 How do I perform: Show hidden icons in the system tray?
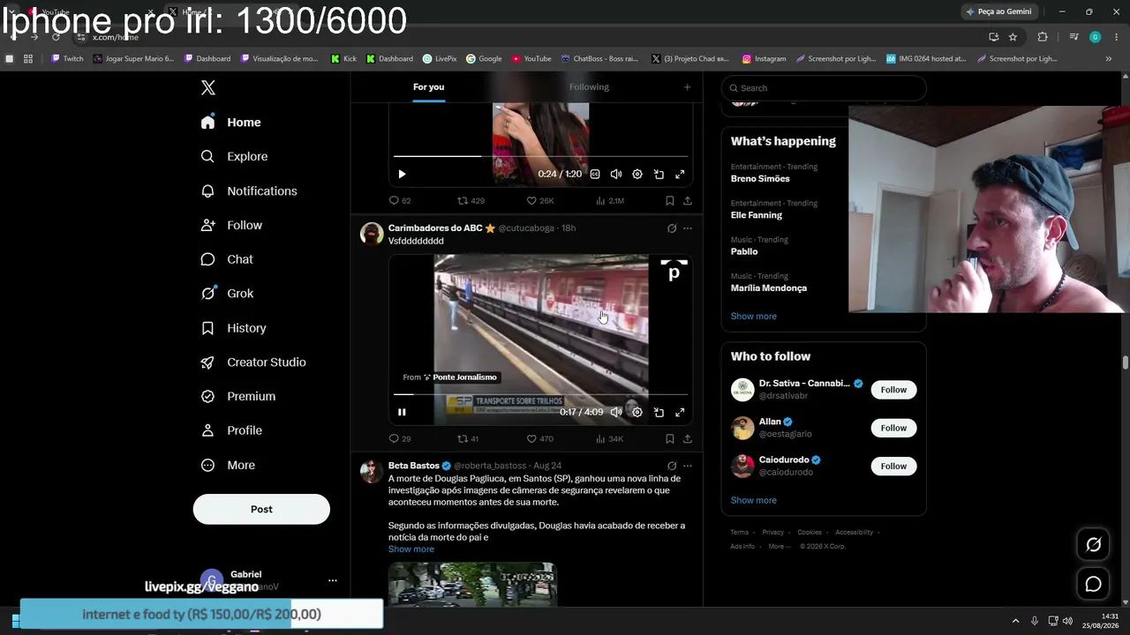1015,621
